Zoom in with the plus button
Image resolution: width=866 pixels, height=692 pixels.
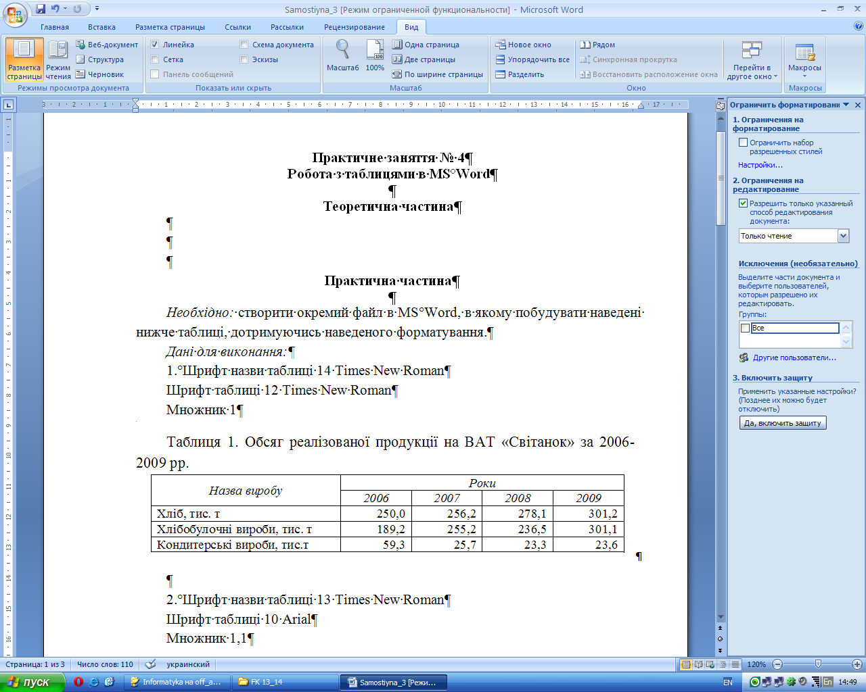click(857, 664)
